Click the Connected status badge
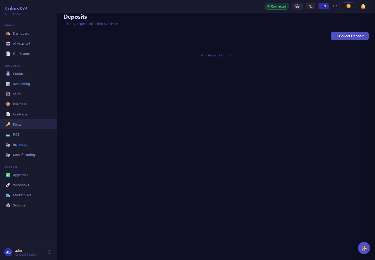375x260 pixels. pyautogui.click(x=277, y=6)
